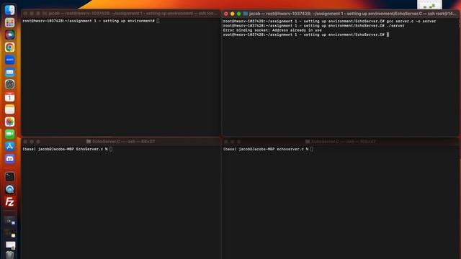This screenshot has width=461, height=259.
Task: Launch FaceTime from the dock
Action: pos(9,134)
